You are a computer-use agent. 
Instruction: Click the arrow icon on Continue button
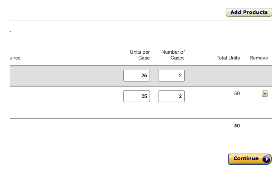[x=266, y=159]
